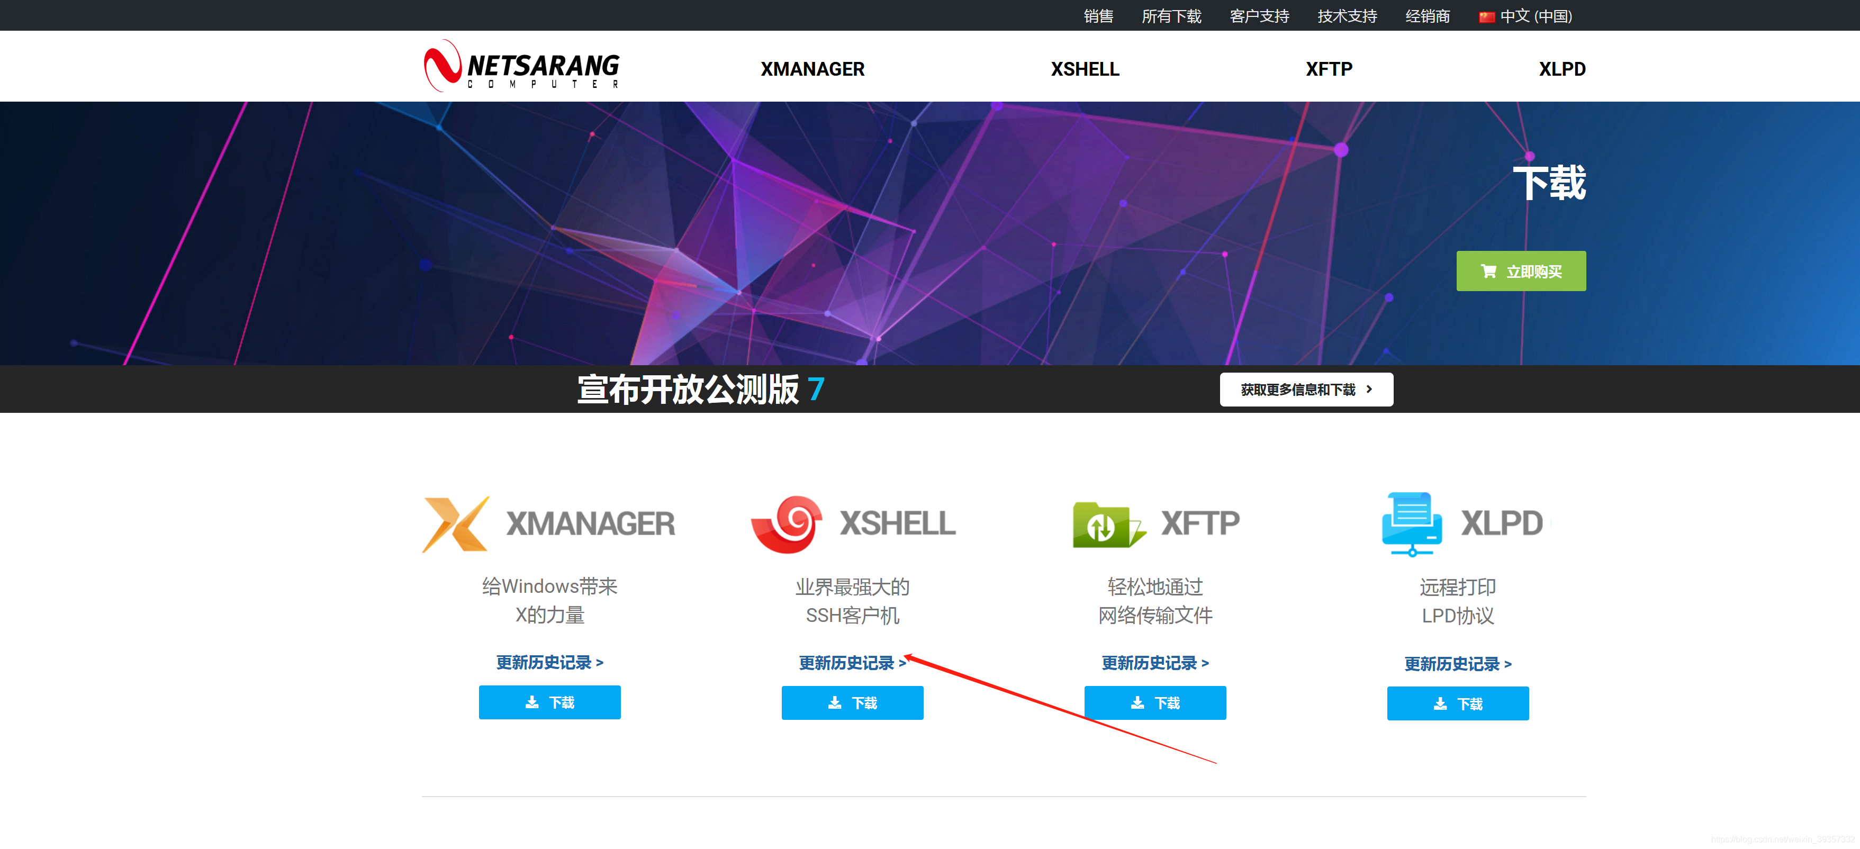Open the XLPD navigation menu item

1562,69
